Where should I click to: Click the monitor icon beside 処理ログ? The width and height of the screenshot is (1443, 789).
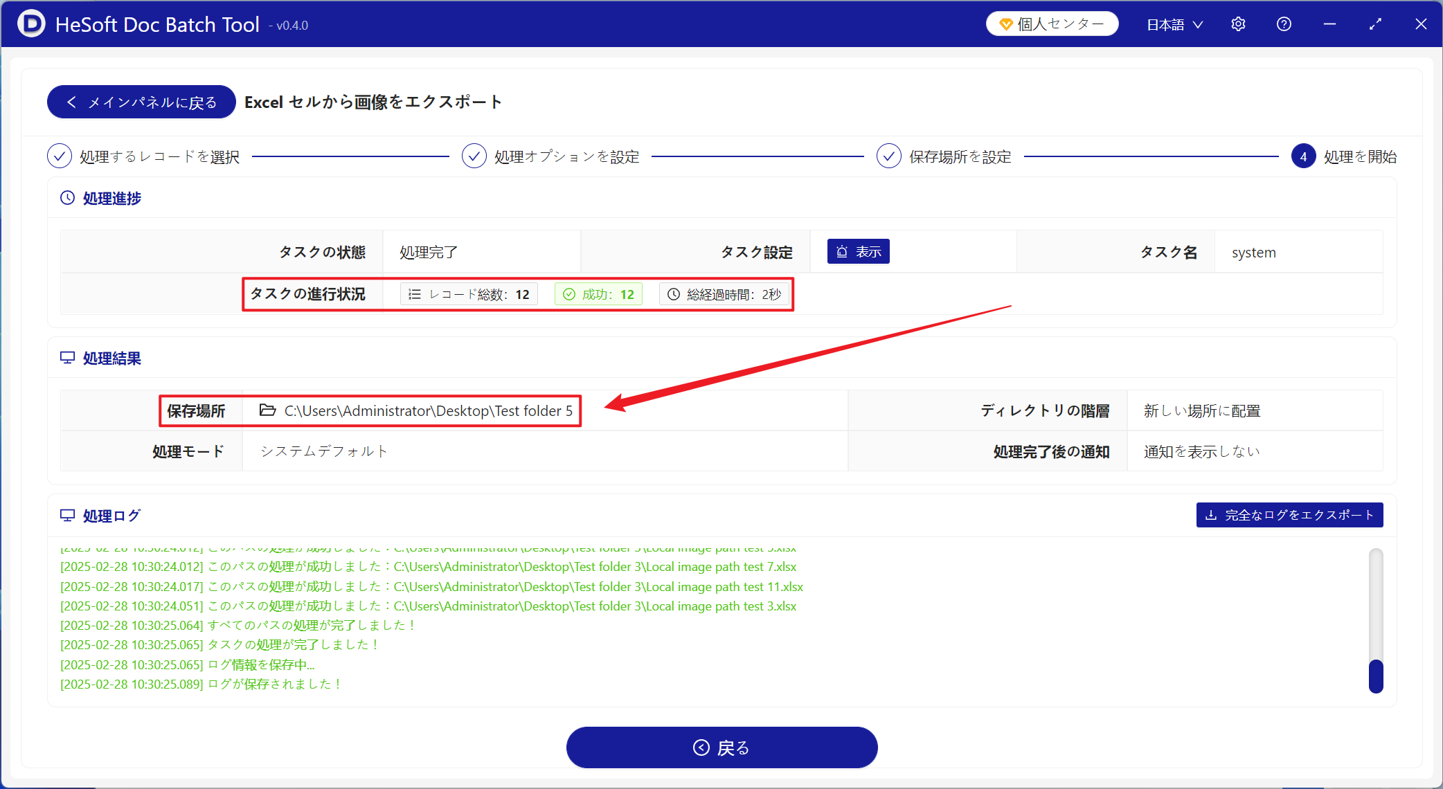(67, 516)
